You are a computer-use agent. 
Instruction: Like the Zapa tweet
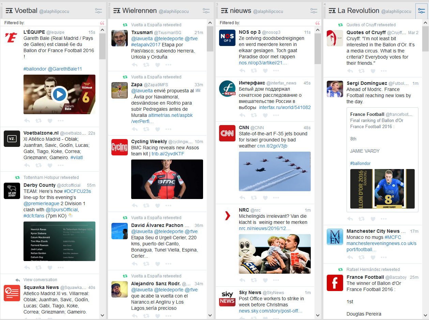157,129
